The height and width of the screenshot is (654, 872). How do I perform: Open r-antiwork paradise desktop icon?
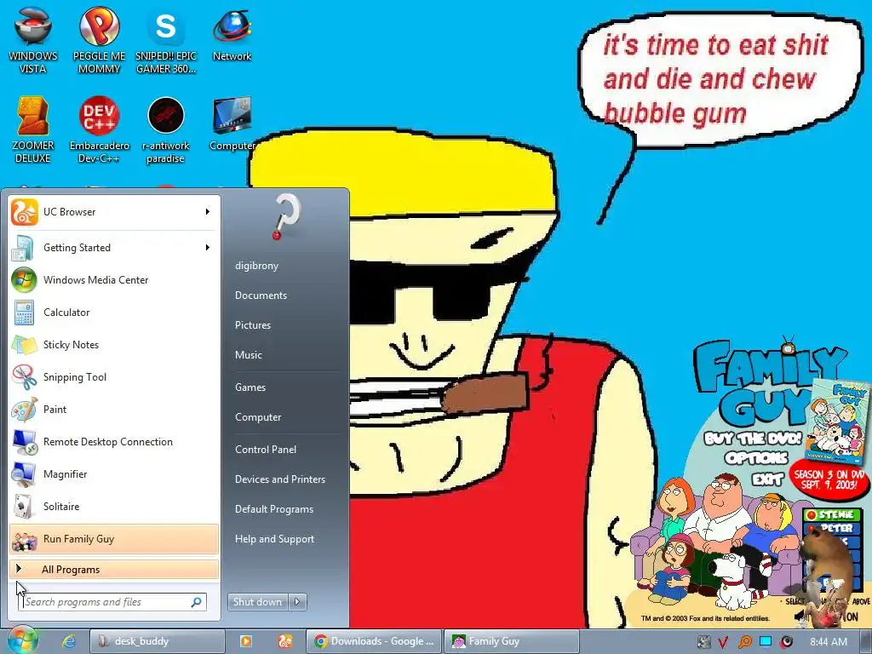(166, 129)
